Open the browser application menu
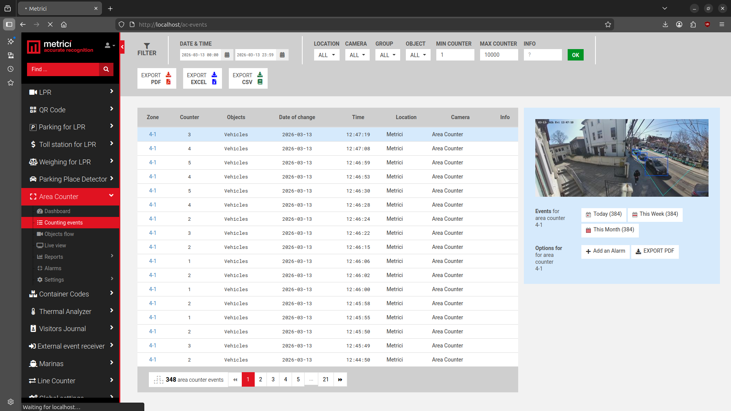Screen dimensions: 731x411 721,24
